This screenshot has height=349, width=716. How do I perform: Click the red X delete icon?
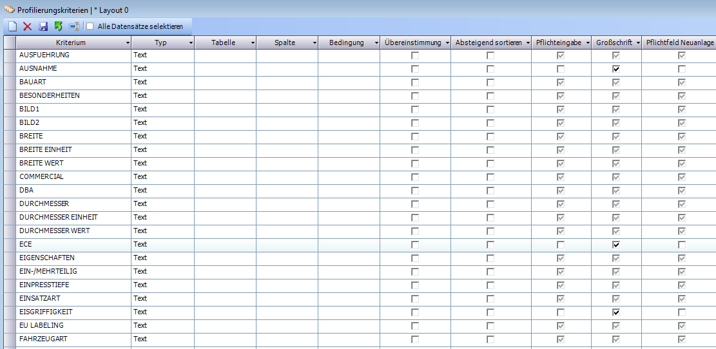tap(27, 26)
